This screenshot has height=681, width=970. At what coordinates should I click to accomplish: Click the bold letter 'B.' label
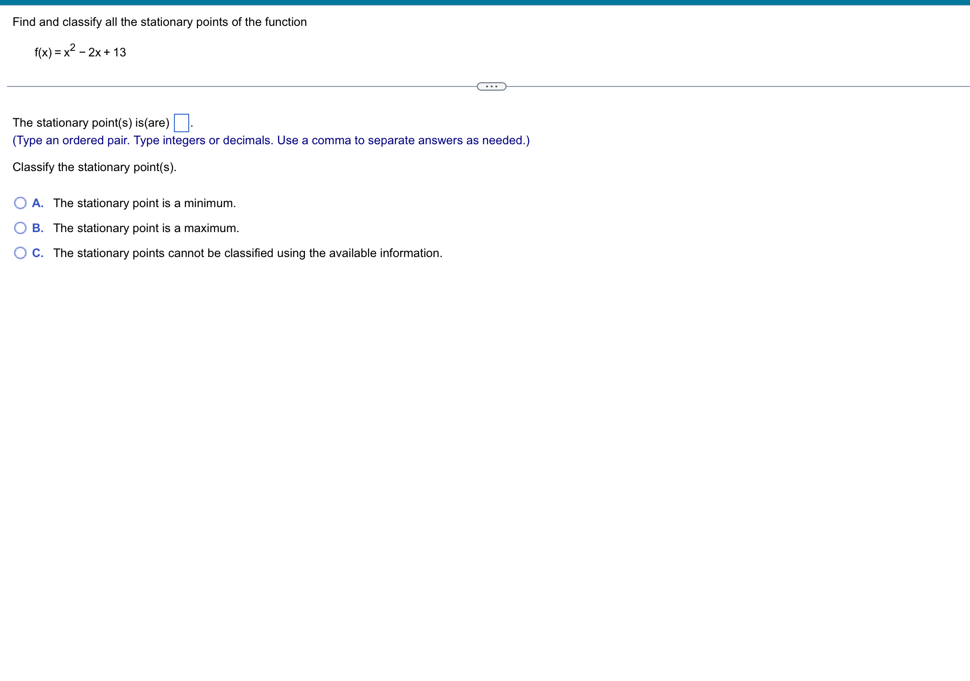click(x=37, y=228)
